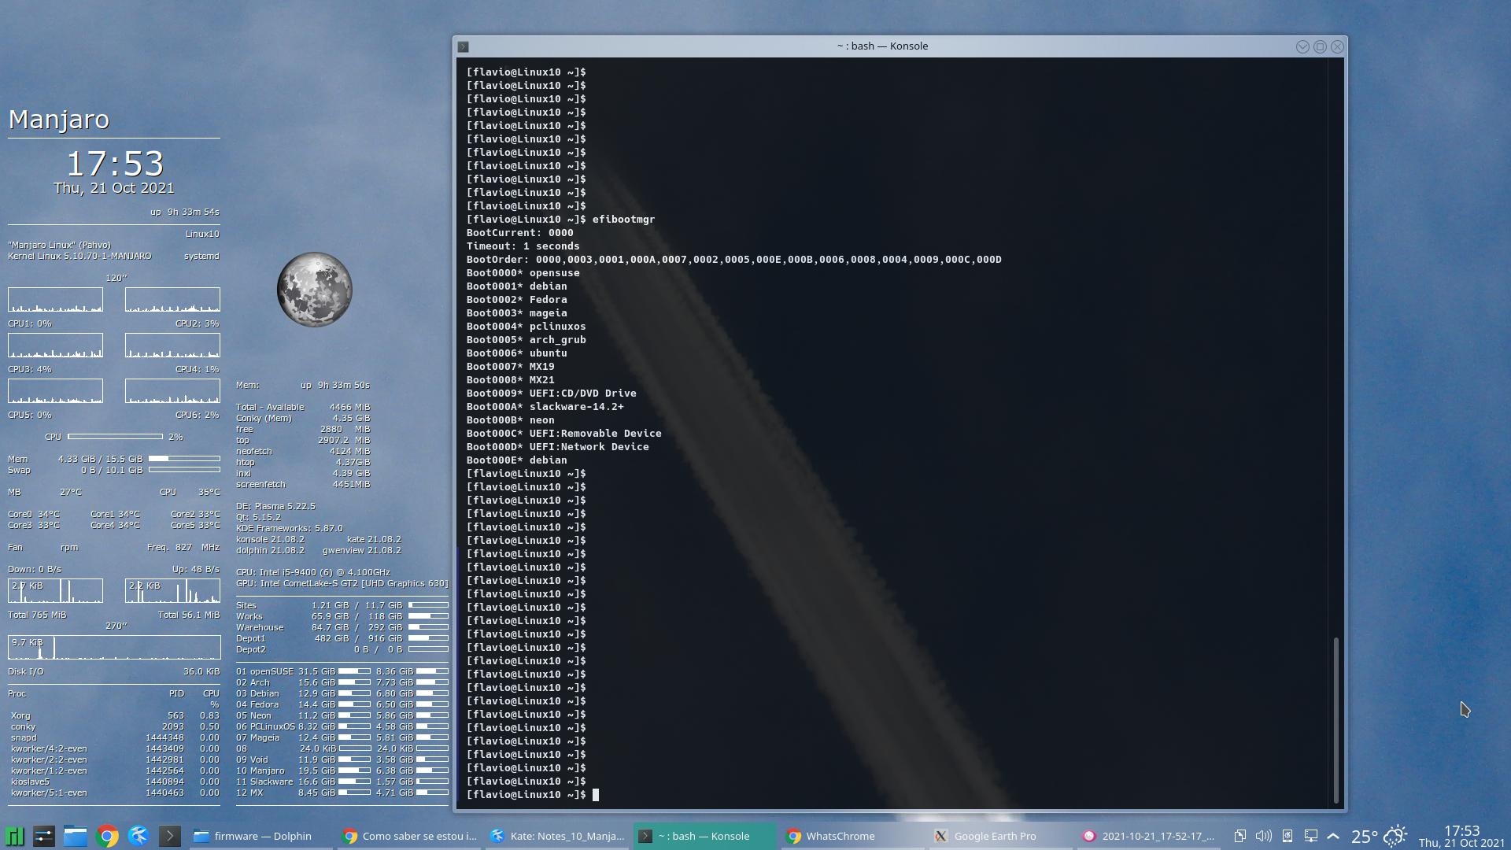Click the 'Warehouse 84.7 GiB' storage row

pyautogui.click(x=342, y=628)
